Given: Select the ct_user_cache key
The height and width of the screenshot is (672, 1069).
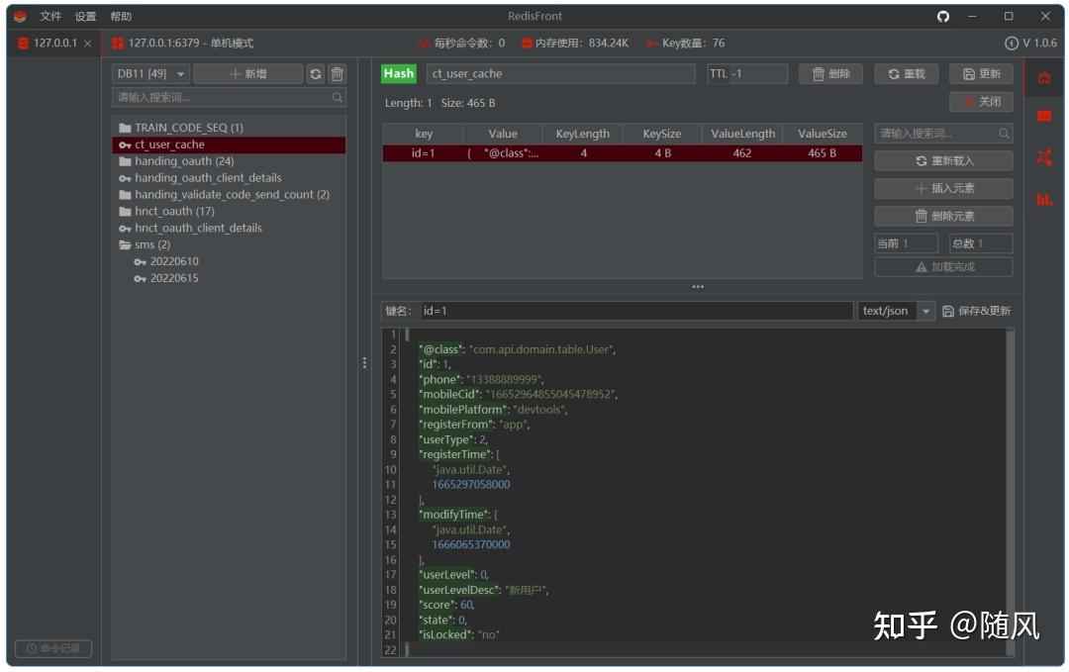Looking at the screenshot, I should (x=229, y=144).
